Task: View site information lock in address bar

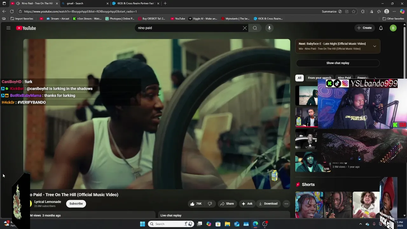Action: click(20, 11)
